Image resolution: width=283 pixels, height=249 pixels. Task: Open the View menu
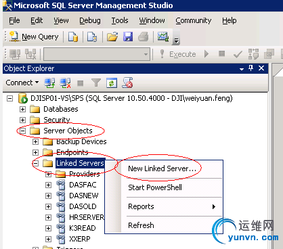[x=61, y=20]
